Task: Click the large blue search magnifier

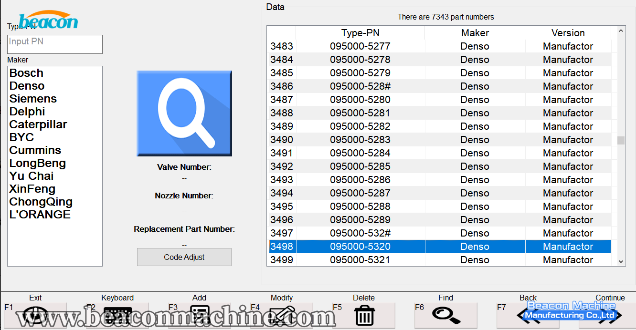Action: pos(184,113)
